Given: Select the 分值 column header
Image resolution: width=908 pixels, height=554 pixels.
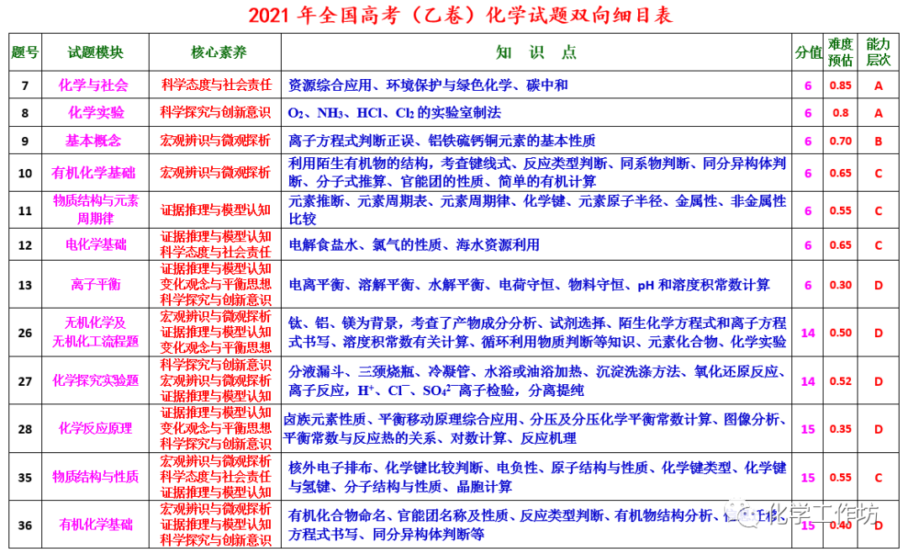Looking at the screenshot, I should [x=809, y=52].
